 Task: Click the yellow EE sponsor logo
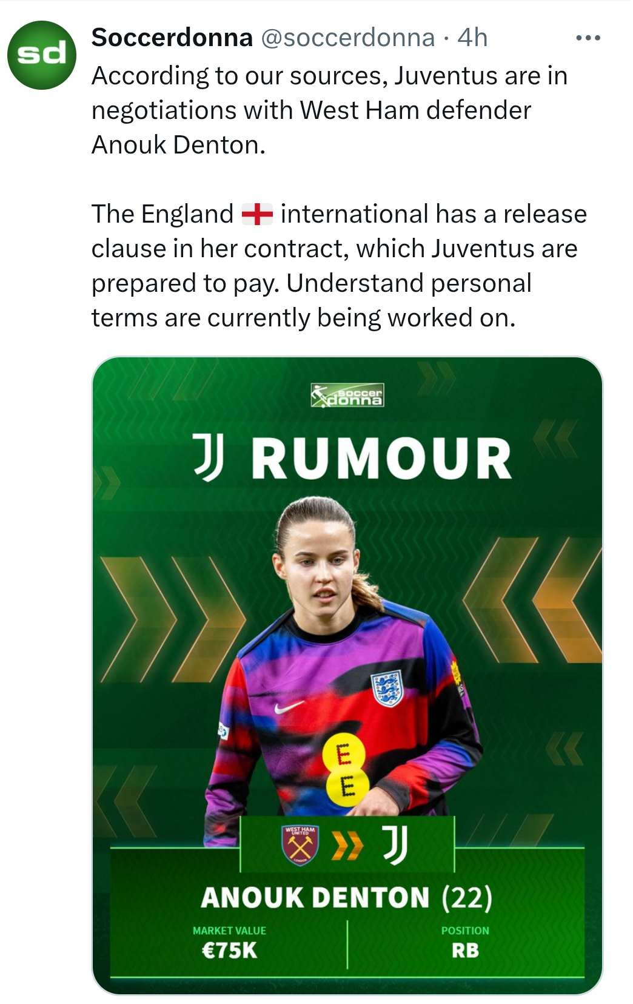[x=344, y=770]
